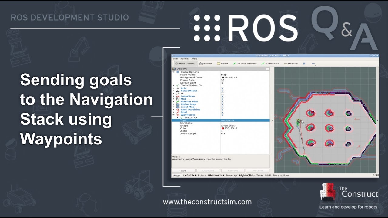Click the Displays panel monitor icon
This screenshot has width=388, height=218.
[174, 69]
